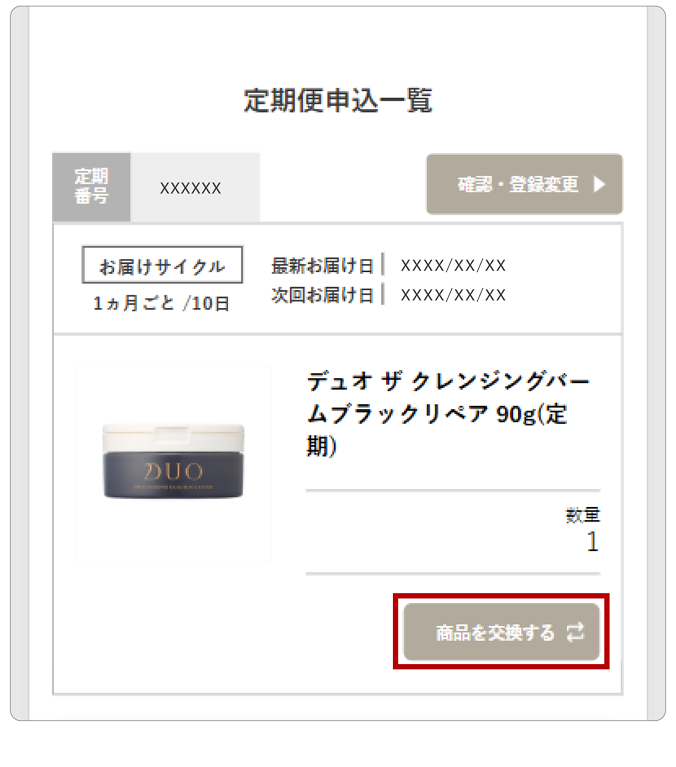This screenshot has width=676, height=767.
Task: Click the 定期便申込一覧 page heading
Action: pos(338,100)
